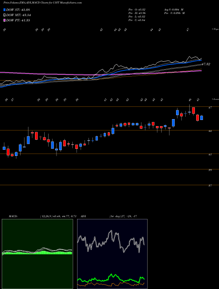Click the last blue candlestick on the right
This screenshot has width=219, height=289.
(x=201, y=118)
